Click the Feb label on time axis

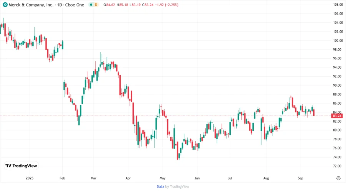(62, 178)
